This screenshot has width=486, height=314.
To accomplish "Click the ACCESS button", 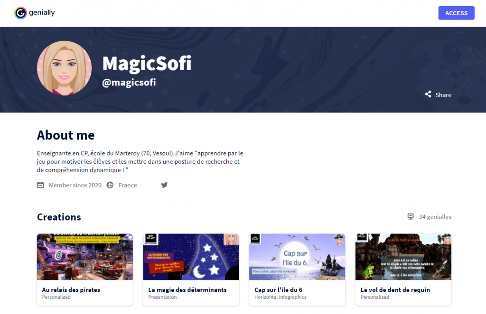I will click(456, 13).
